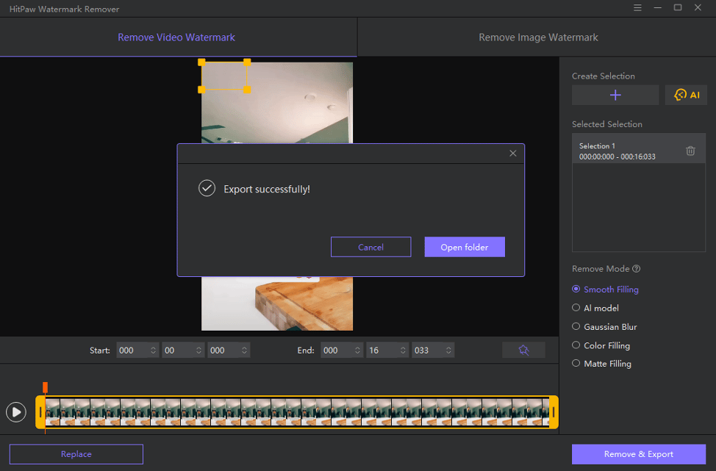Increment the Start seconds with its stepper arrow
Screen dimensions: 716x471
tap(198, 347)
